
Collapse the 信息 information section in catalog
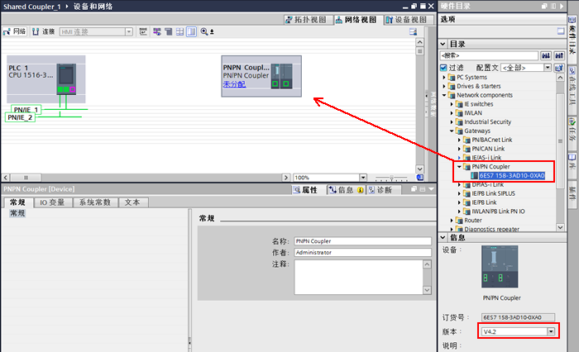point(443,237)
